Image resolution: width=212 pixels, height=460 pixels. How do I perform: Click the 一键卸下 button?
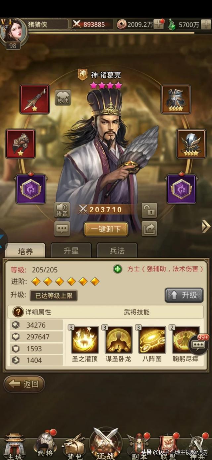click(x=106, y=229)
